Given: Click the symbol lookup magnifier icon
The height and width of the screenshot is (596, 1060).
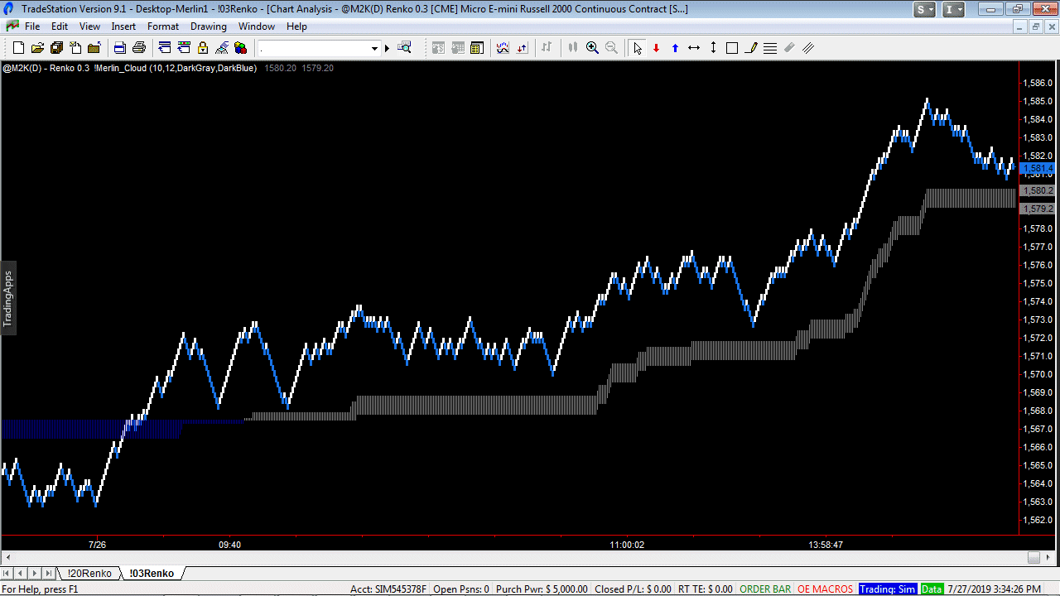Looking at the screenshot, I should click(404, 48).
